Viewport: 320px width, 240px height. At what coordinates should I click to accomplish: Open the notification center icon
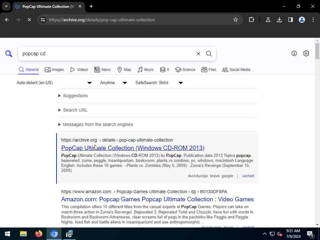(x=310, y=234)
